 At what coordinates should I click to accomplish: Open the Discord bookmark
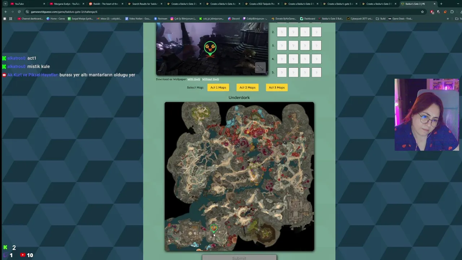(234, 18)
